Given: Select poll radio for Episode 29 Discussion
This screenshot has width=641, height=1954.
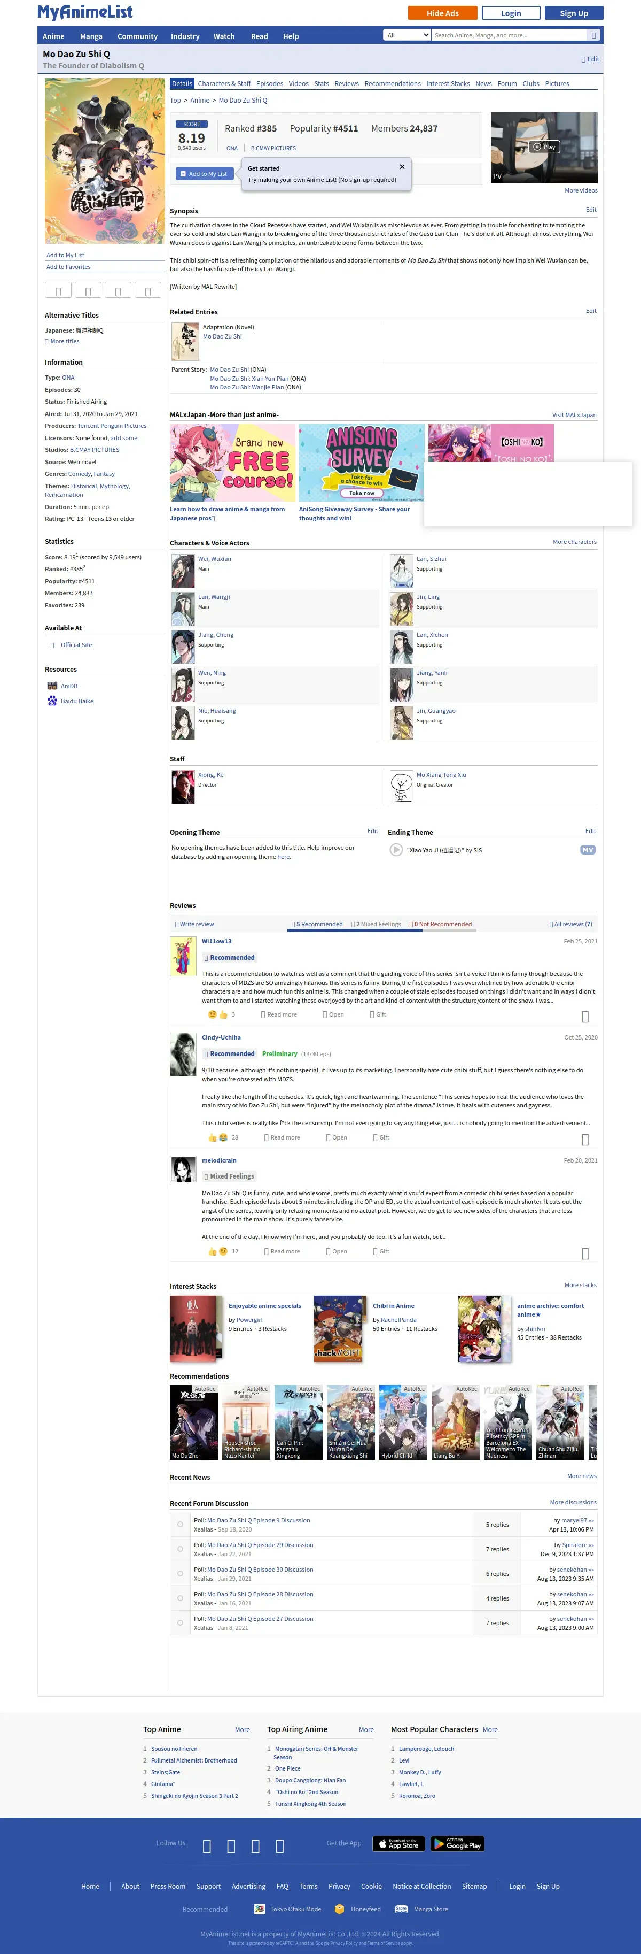Looking at the screenshot, I should pyautogui.click(x=181, y=1549).
